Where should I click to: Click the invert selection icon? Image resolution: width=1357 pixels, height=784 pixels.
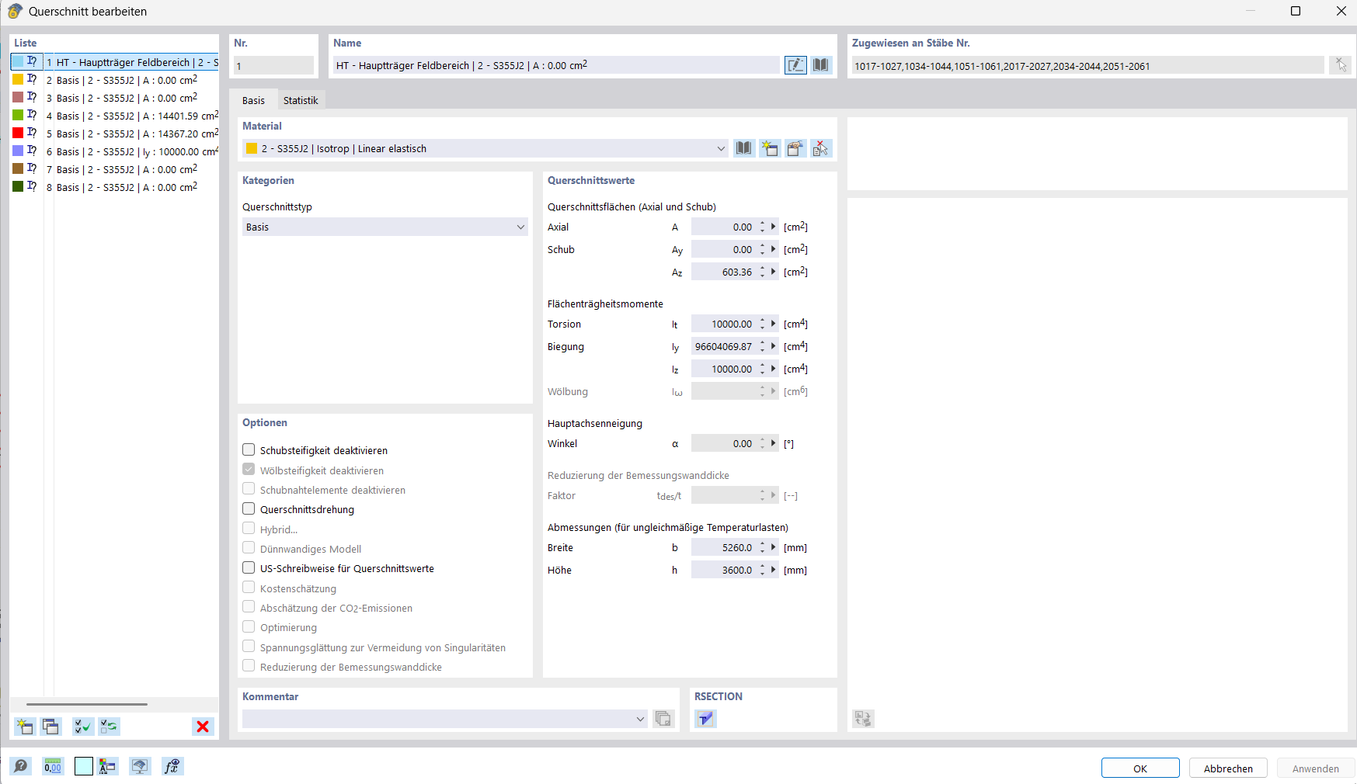pos(109,727)
